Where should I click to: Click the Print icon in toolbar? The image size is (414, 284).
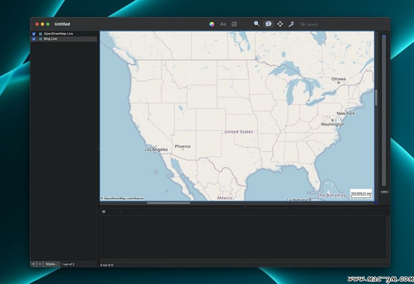click(234, 24)
